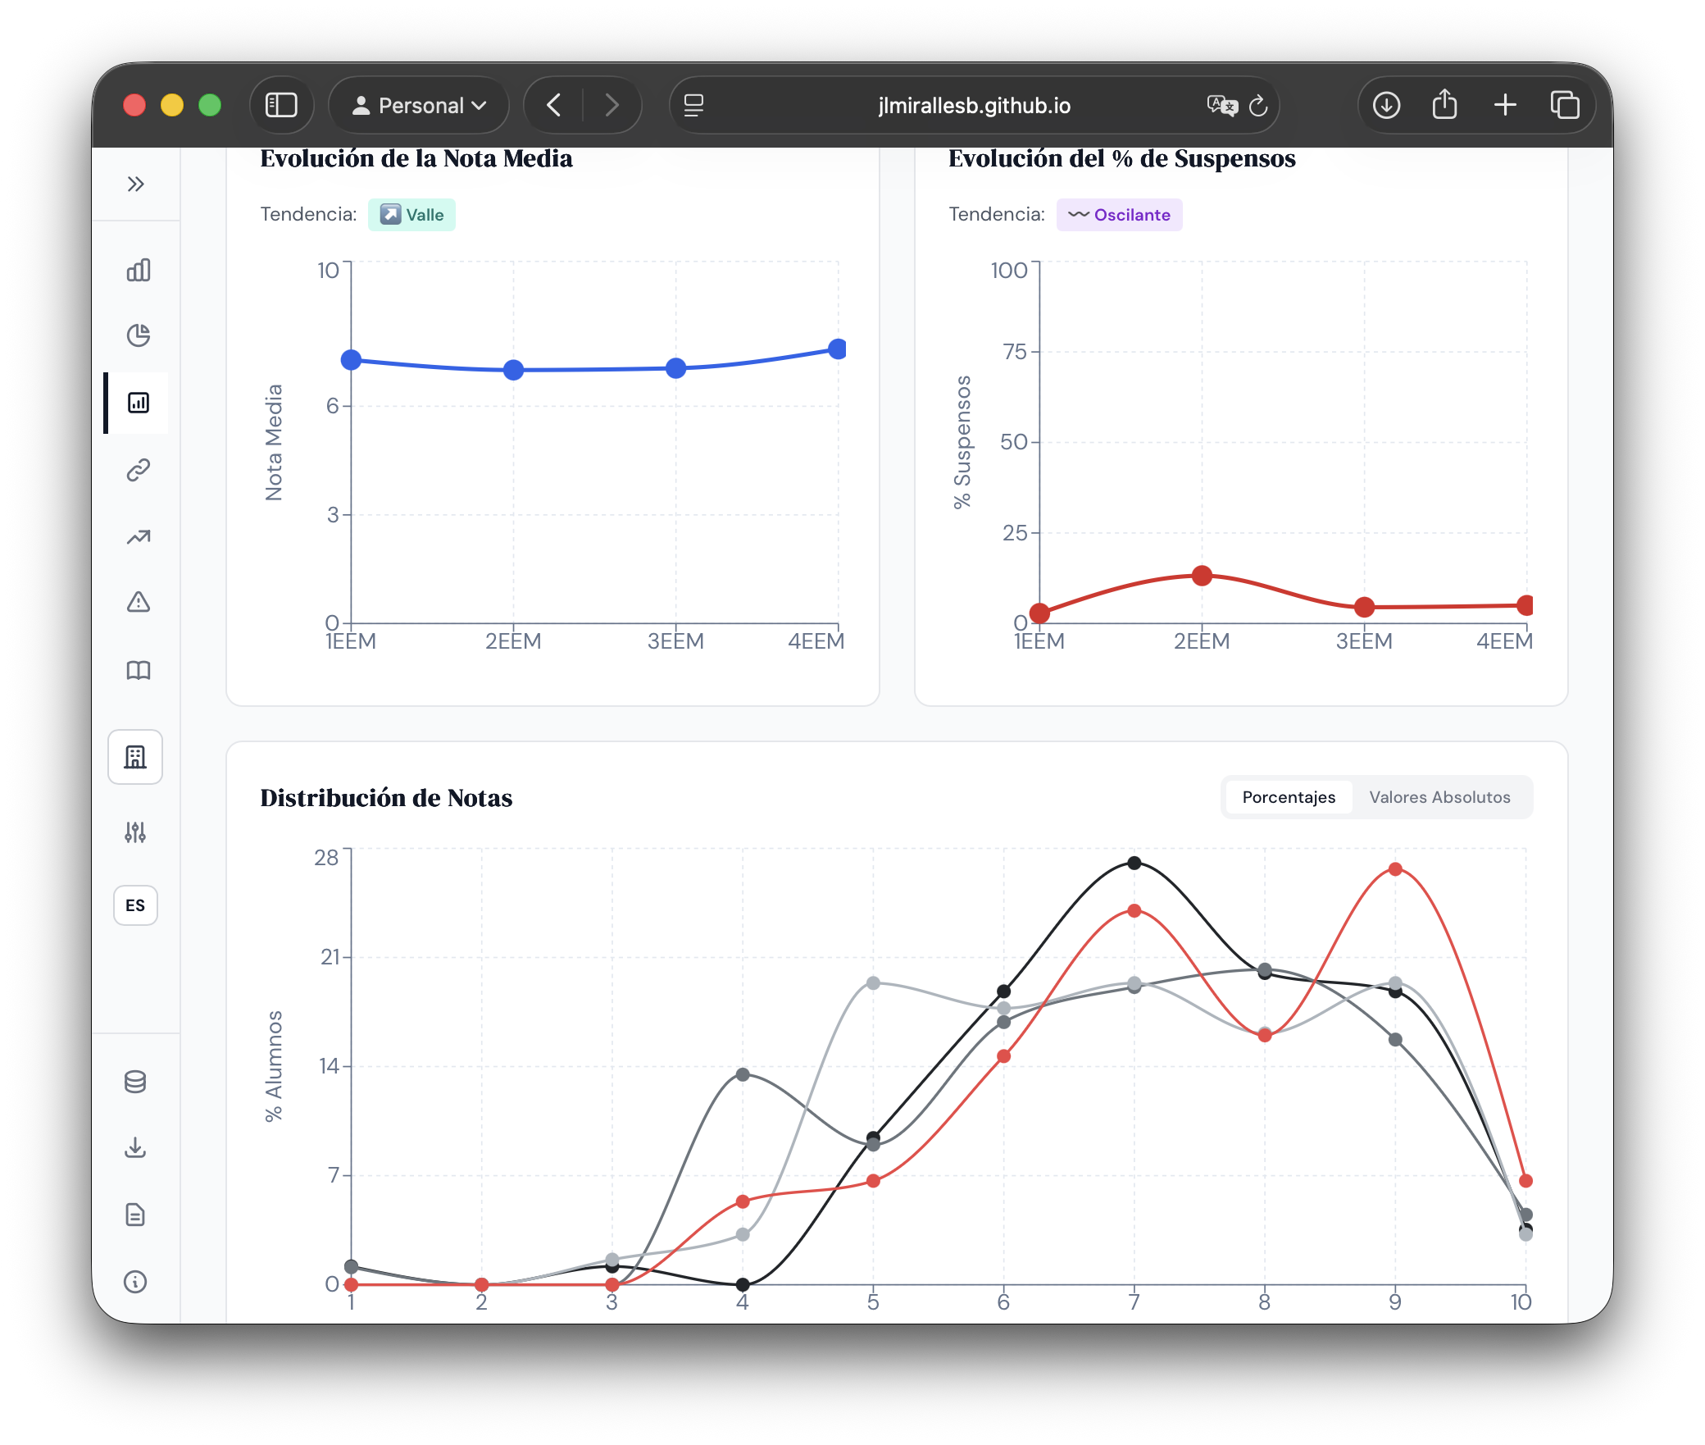Expand the collapsed sidebar with the chevrons
The image size is (1705, 1445).
(138, 185)
